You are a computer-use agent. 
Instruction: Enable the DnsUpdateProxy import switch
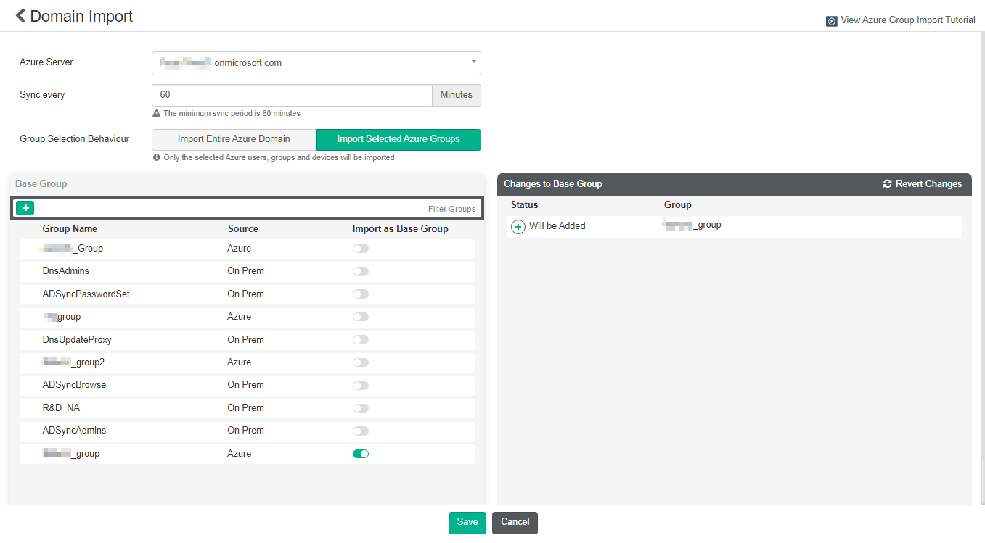pyautogui.click(x=361, y=339)
